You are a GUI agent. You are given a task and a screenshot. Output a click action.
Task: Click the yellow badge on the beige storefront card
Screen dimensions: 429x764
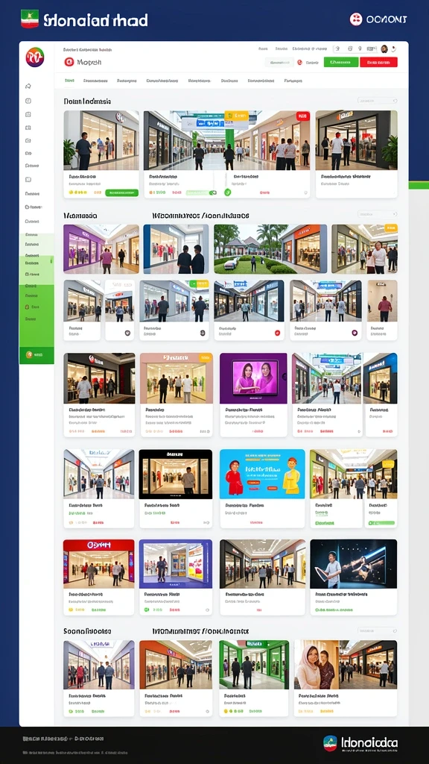[206, 357]
